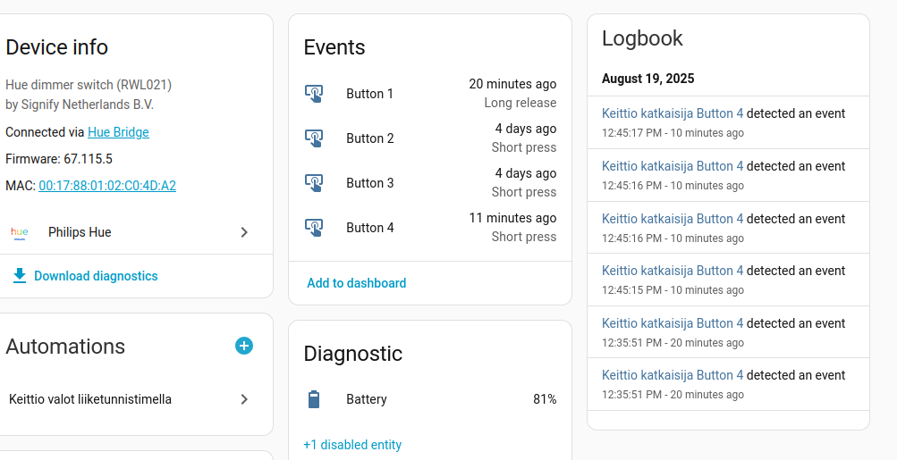Open the Battery diagnostic entity row
The image size is (897, 460).
click(x=430, y=399)
